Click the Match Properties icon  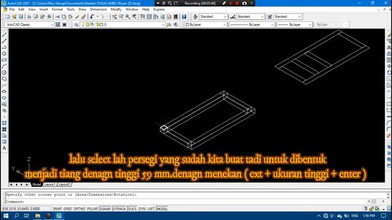pos(77,16)
